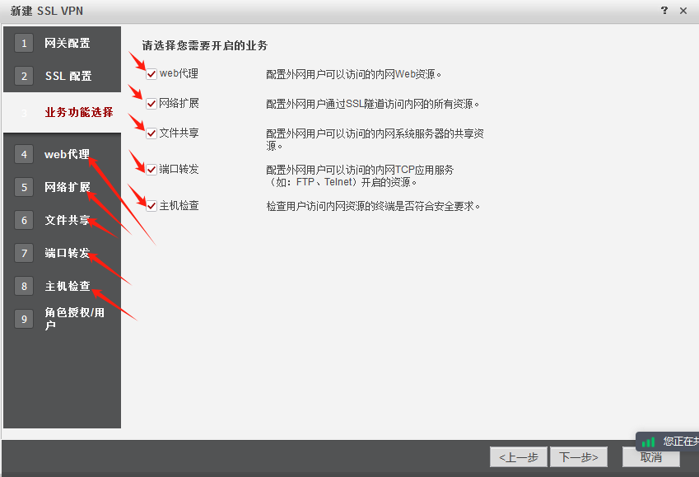
Task: Click the step 3 number badge
Action: pyautogui.click(x=23, y=108)
